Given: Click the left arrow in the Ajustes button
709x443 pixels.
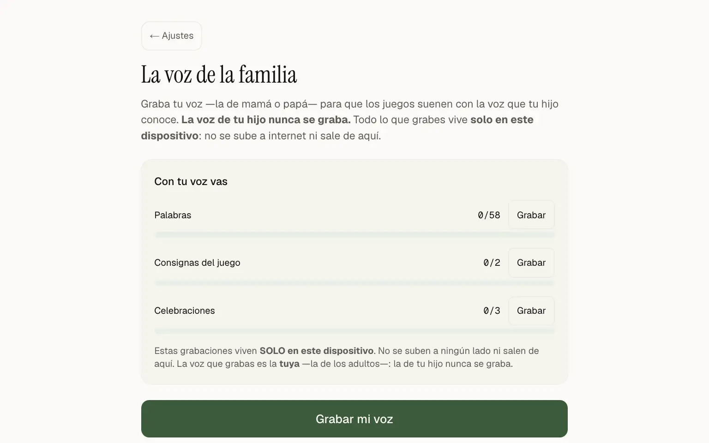Looking at the screenshot, I should [x=154, y=36].
